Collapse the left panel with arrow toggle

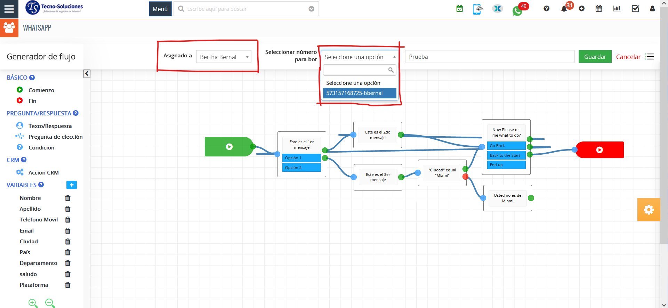(x=87, y=74)
